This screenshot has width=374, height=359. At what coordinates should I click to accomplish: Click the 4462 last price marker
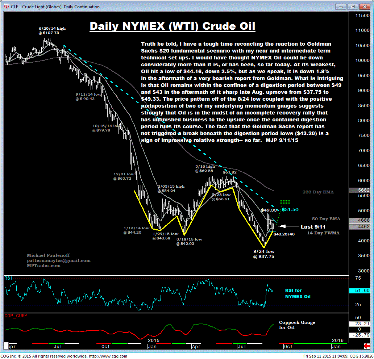point(361,226)
